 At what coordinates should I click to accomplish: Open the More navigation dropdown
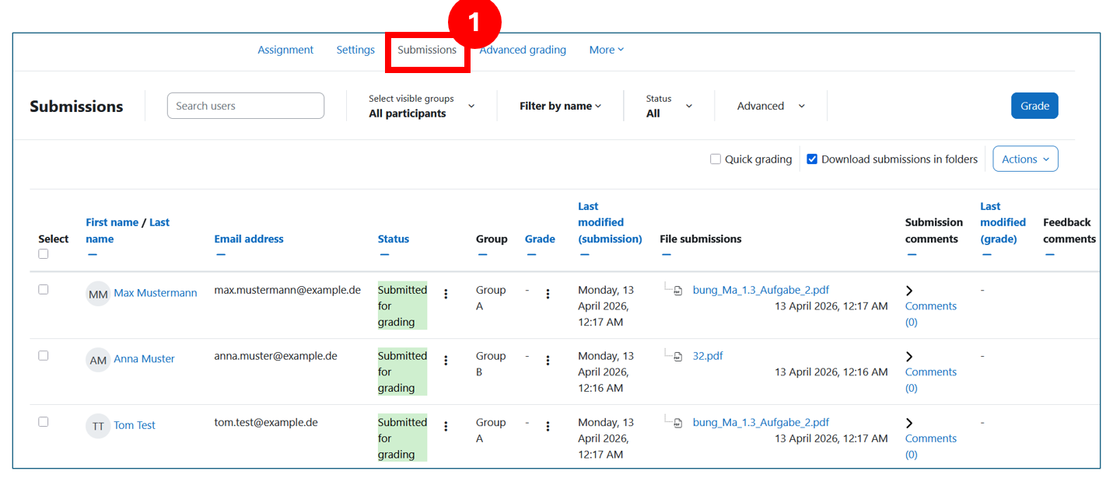[x=606, y=50]
